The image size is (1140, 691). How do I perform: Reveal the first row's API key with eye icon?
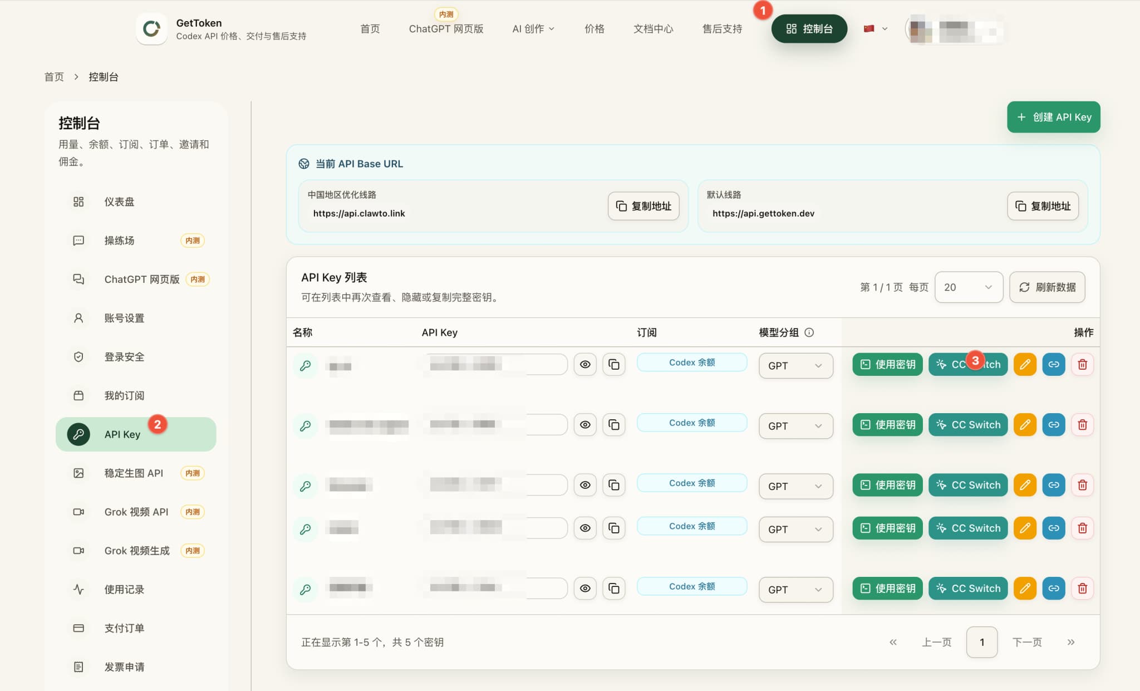(x=585, y=364)
